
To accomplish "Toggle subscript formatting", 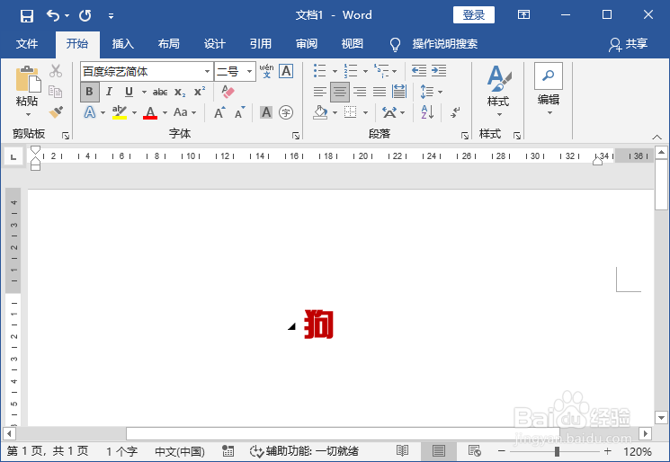I will coord(180,92).
